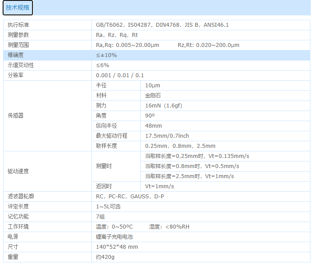Image resolution: width=313 pixels, height=265 pixels.
Task: Click the 示值变动性 row label
Action: (x=21, y=65)
